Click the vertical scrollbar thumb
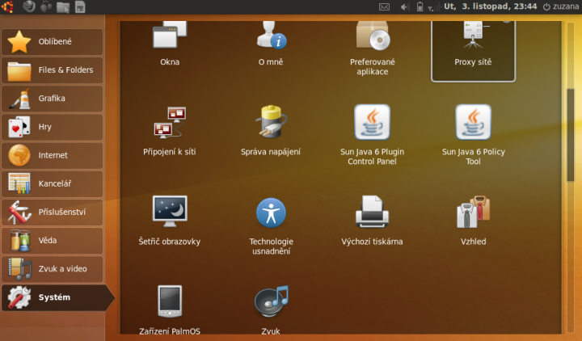Screen dimensions: 582x341 coord(571,135)
